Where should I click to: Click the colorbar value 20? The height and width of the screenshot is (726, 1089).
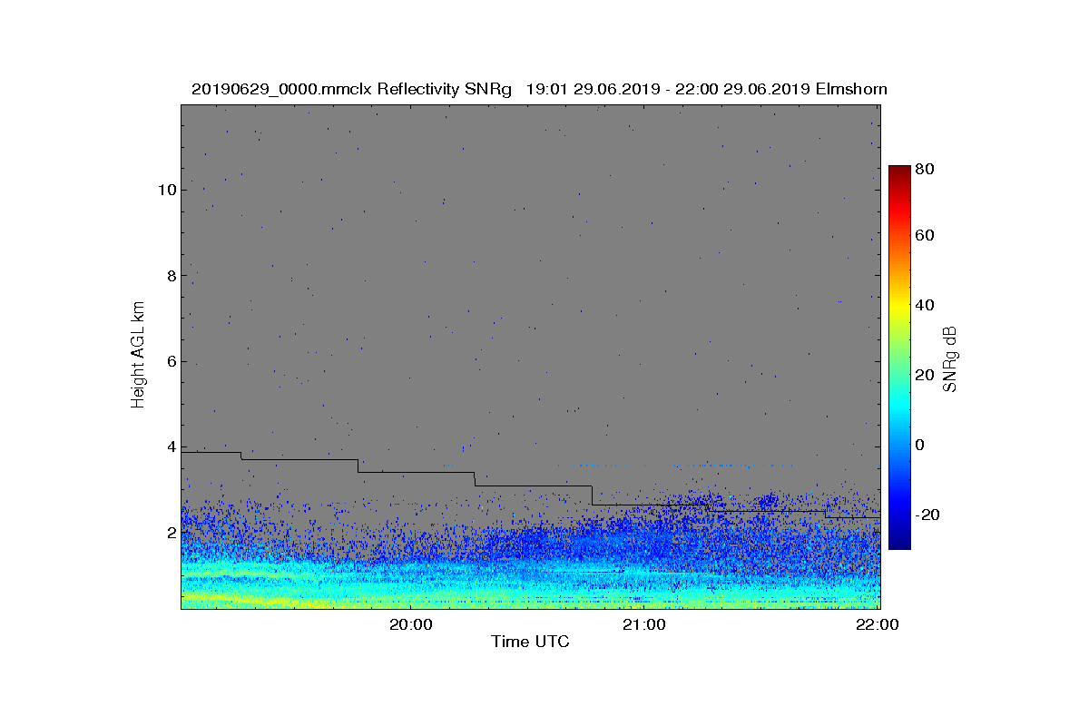point(926,375)
